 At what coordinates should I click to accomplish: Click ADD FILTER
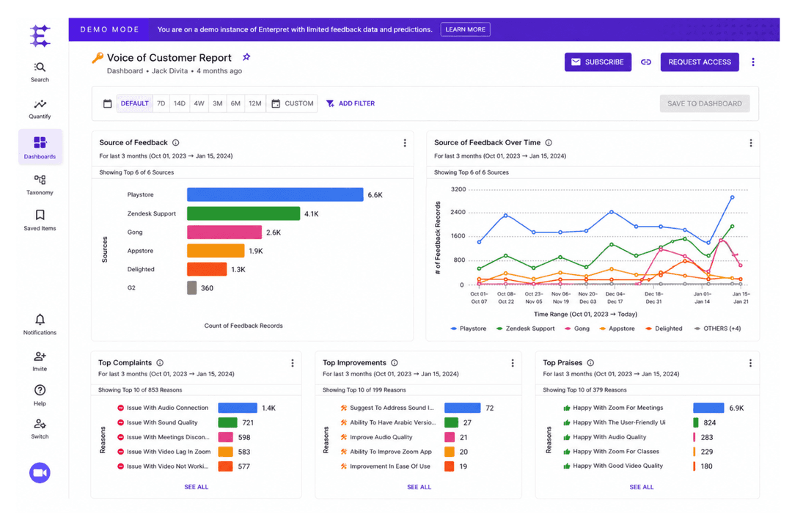tap(351, 103)
